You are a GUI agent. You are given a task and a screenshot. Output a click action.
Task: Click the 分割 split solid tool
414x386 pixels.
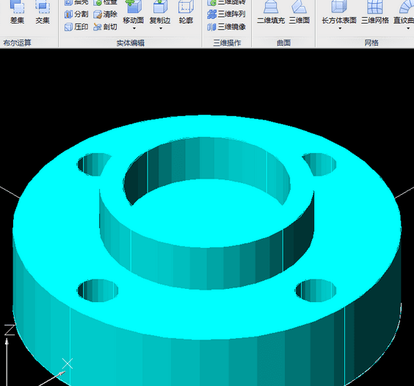[x=76, y=14]
